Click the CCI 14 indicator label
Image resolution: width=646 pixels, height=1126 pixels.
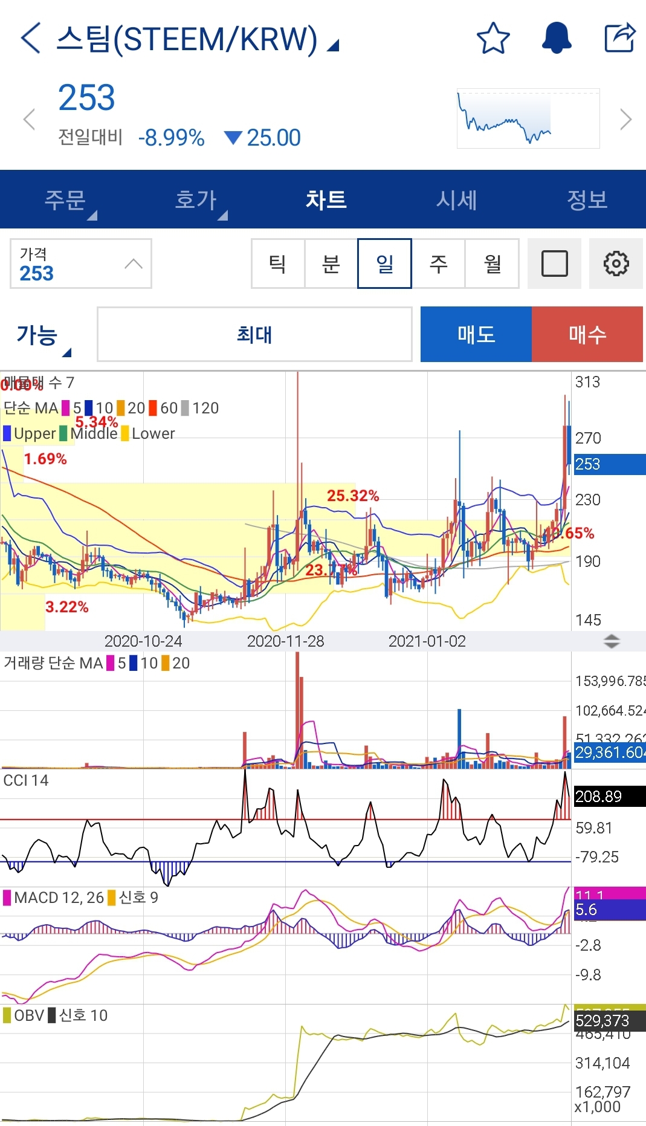click(26, 781)
